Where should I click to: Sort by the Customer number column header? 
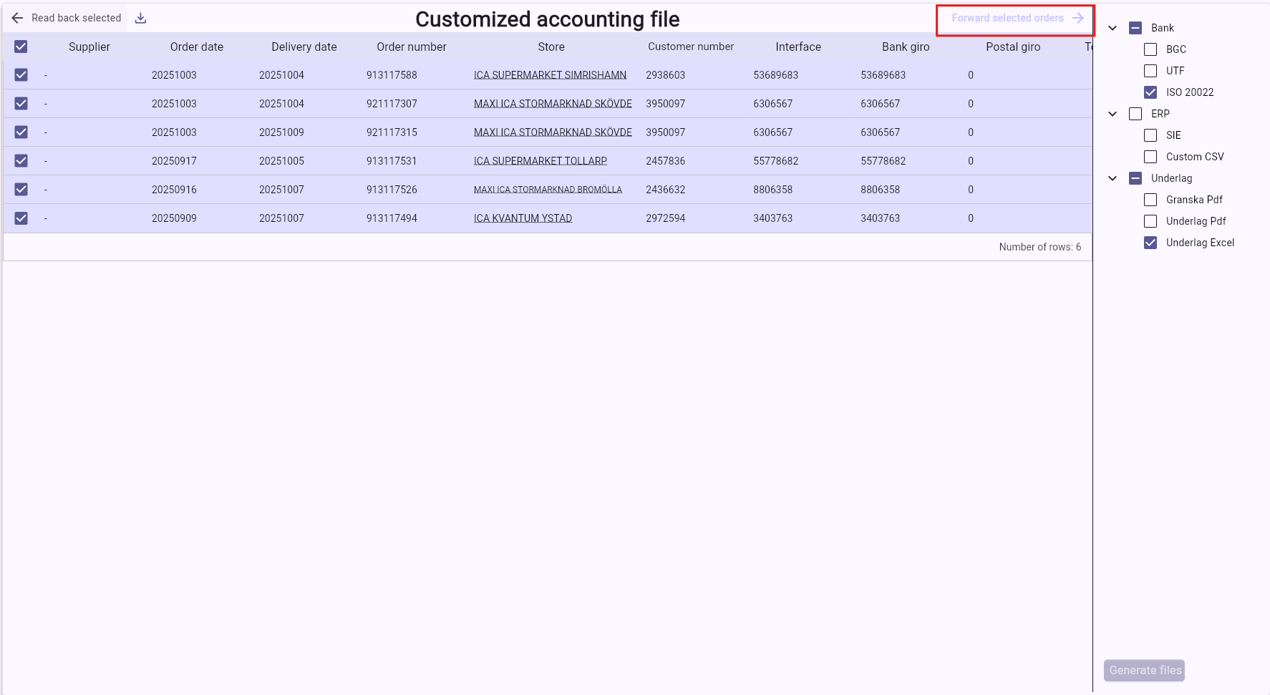[x=691, y=47]
